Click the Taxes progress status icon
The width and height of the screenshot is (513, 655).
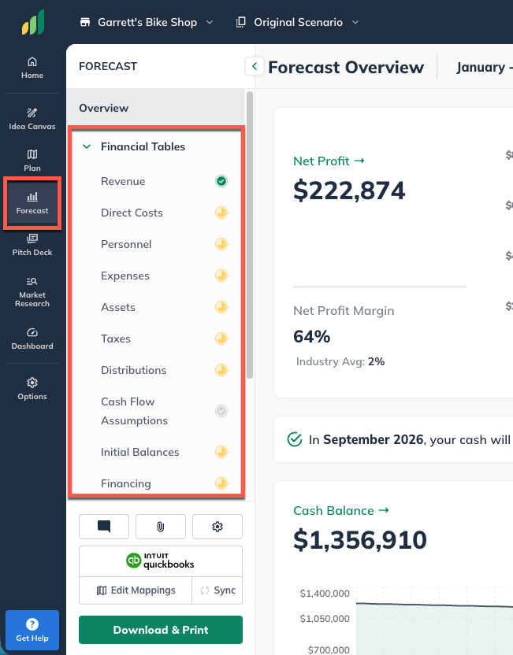pyautogui.click(x=221, y=339)
